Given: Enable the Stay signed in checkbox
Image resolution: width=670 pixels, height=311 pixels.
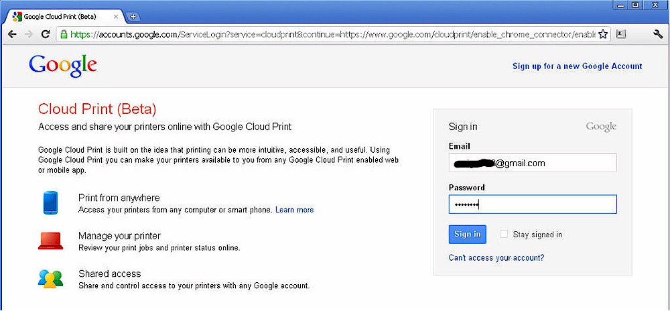Looking at the screenshot, I should 504,234.
